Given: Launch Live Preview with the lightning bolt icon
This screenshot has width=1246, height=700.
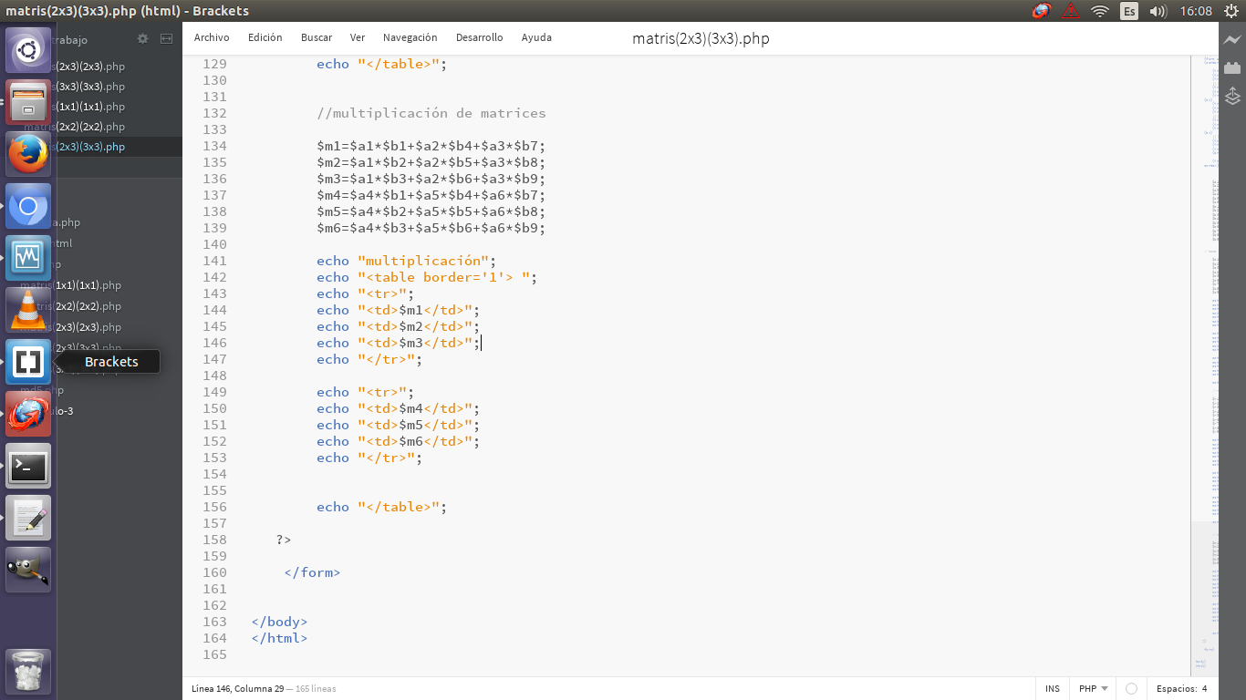Looking at the screenshot, I should click(1232, 40).
